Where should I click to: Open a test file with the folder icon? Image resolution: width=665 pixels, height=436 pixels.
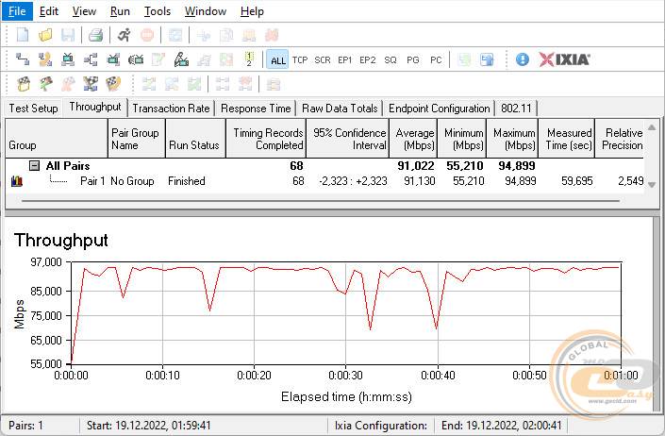45,35
